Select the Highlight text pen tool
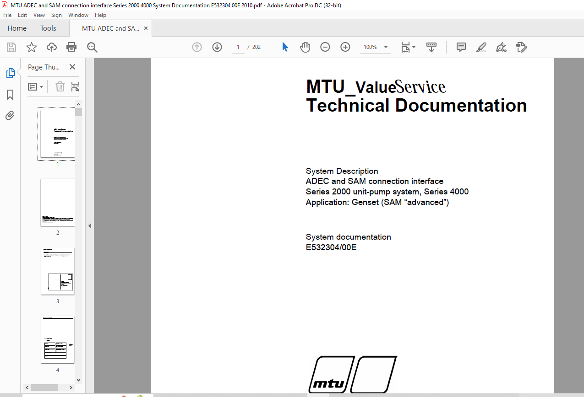The height and width of the screenshot is (397, 584). [481, 47]
